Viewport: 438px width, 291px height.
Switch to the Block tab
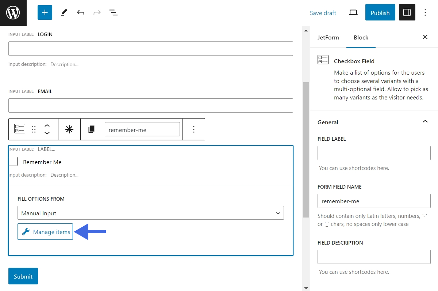361,37
